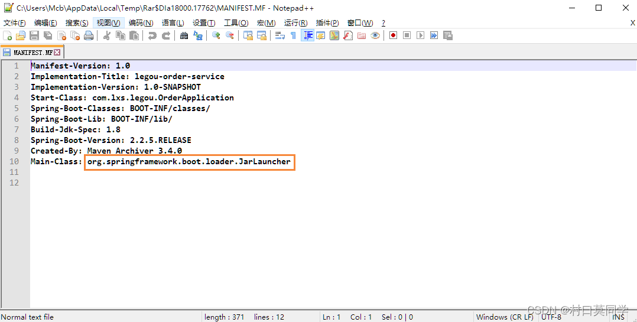Click the Windows (CR LF) status field

coord(505,317)
